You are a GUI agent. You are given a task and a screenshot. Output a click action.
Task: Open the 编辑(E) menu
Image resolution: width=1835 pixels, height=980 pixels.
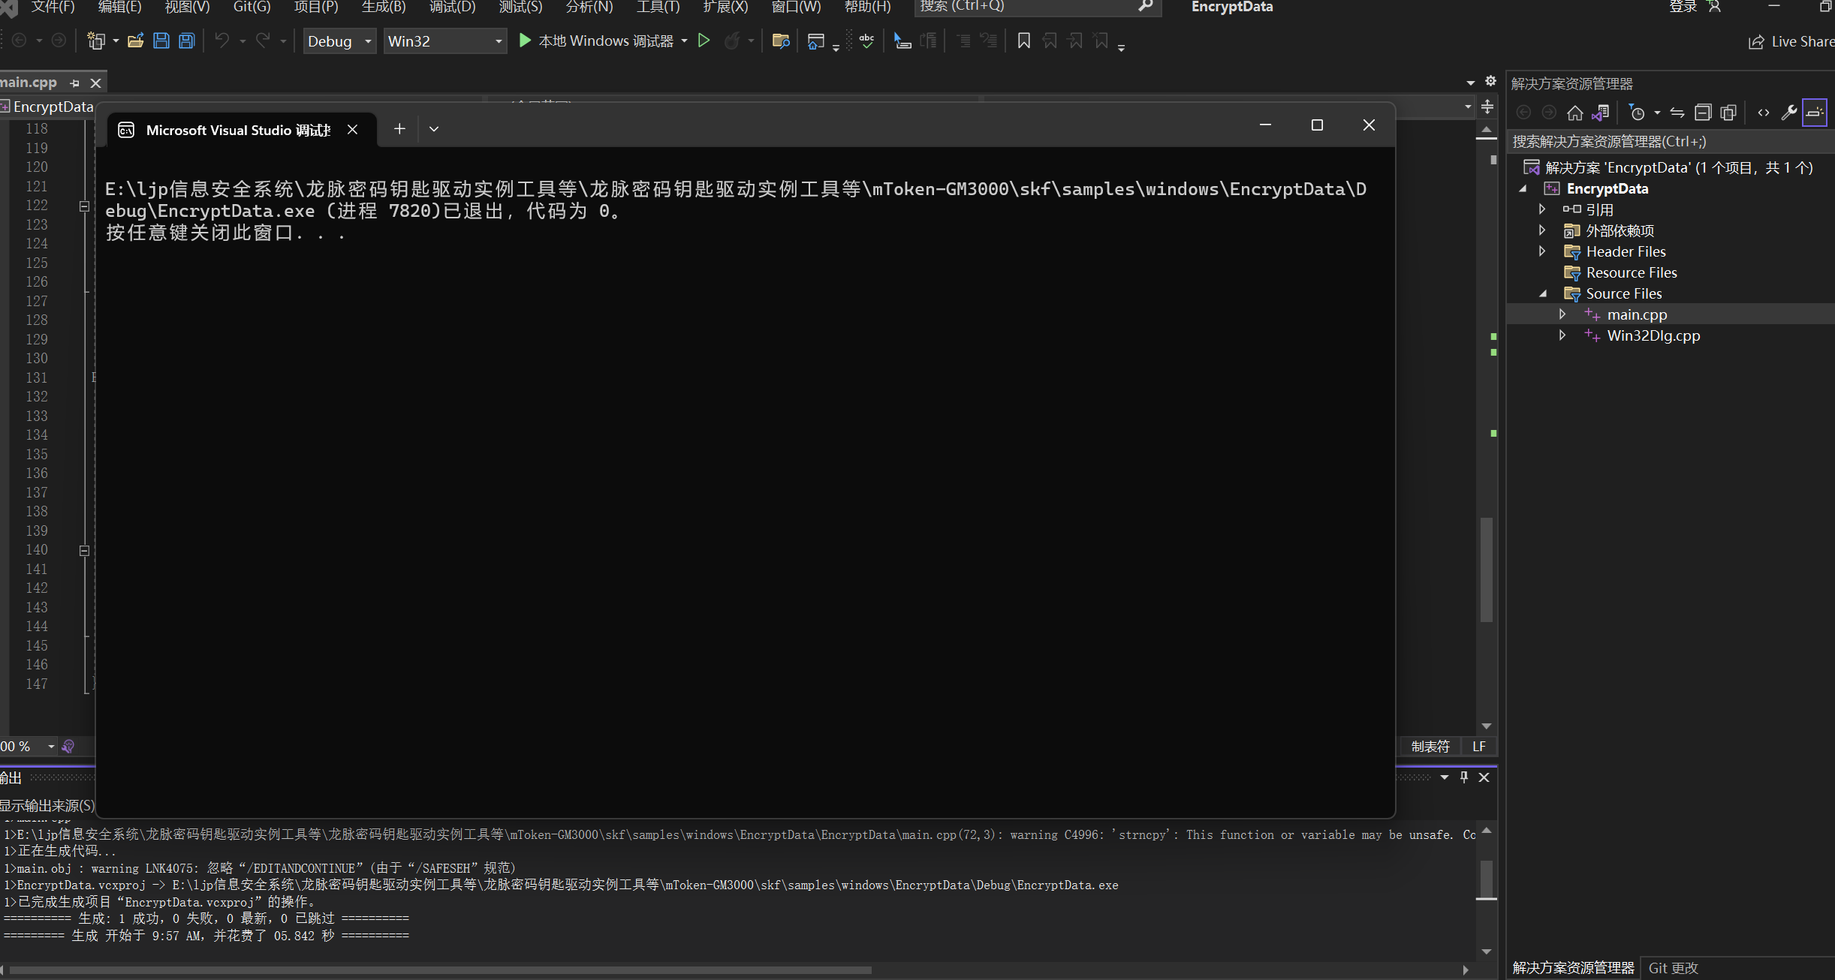[119, 7]
